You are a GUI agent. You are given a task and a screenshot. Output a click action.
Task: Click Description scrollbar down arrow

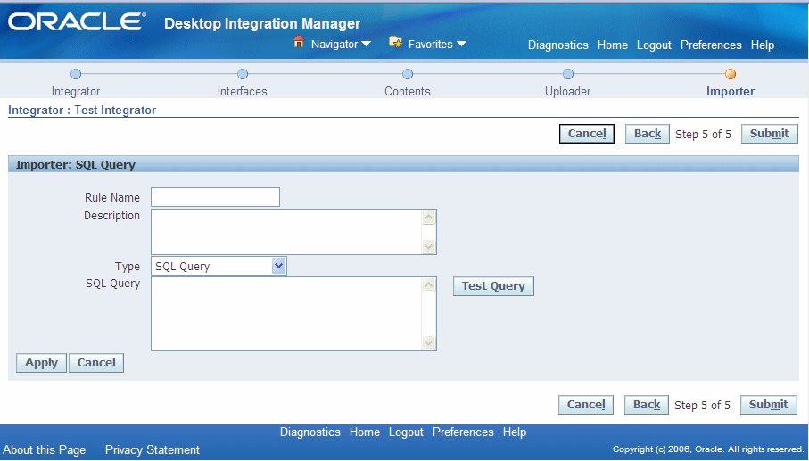point(428,246)
